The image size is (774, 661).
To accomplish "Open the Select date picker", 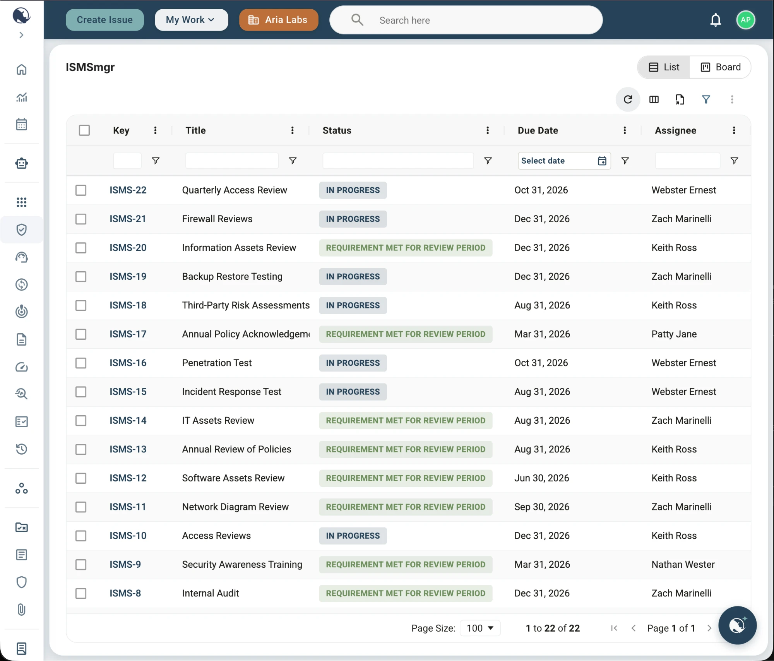I will coord(564,161).
